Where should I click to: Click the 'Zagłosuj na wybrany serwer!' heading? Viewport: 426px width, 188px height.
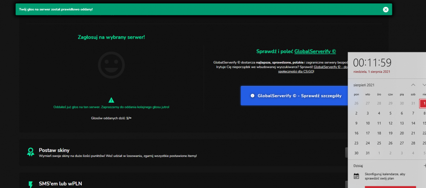click(x=111, y=37)
